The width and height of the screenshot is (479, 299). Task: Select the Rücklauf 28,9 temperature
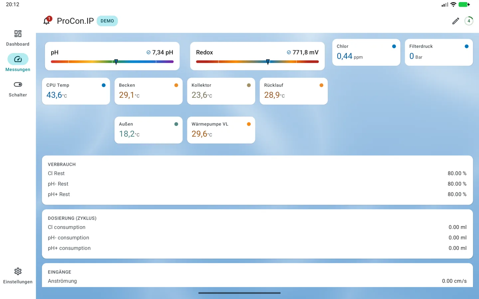click(274, 95)
